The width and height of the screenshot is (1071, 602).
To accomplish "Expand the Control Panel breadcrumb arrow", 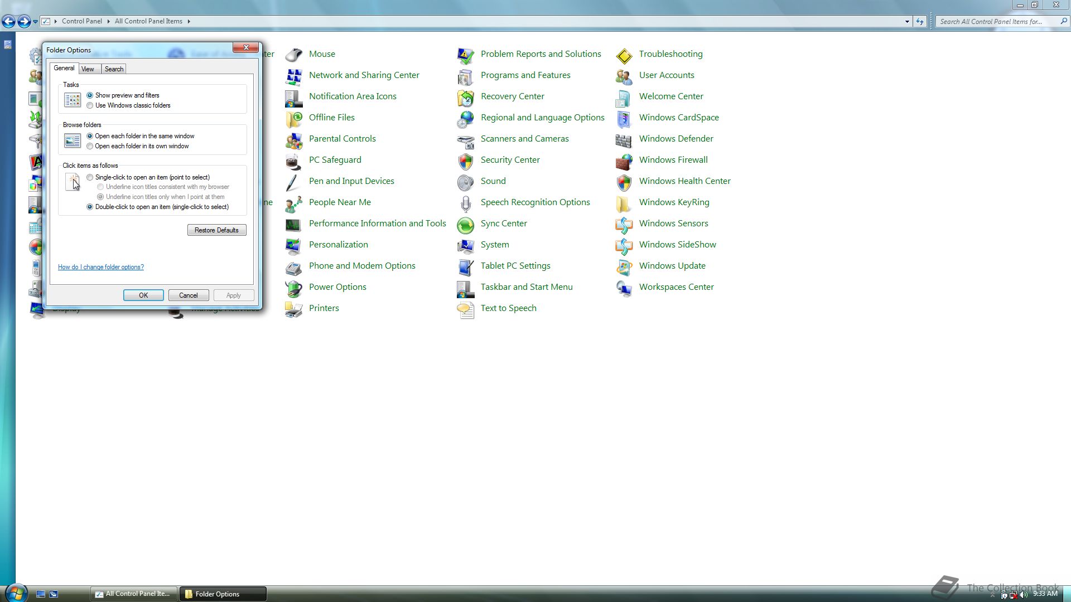I will tap(108, 21).
